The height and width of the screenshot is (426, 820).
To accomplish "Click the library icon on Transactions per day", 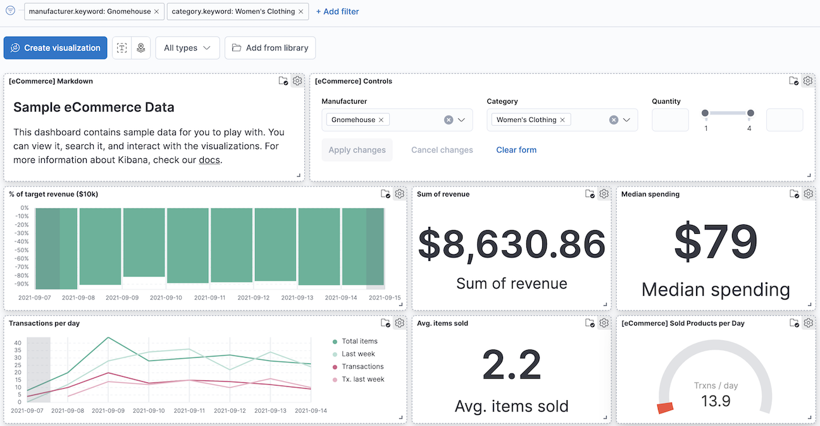I will click(385, 322).
